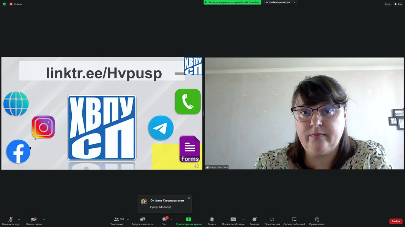
Task: Open the Участники participants panel
Action: click(x=117, y=221)
